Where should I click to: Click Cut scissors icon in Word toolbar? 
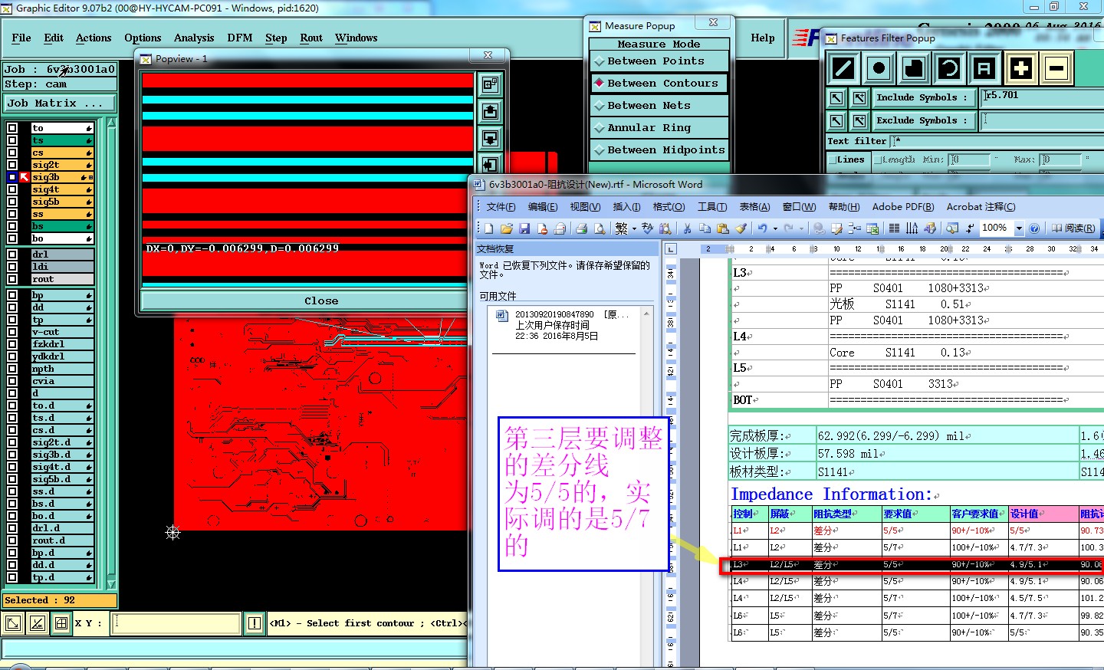(x=687, y=228)
